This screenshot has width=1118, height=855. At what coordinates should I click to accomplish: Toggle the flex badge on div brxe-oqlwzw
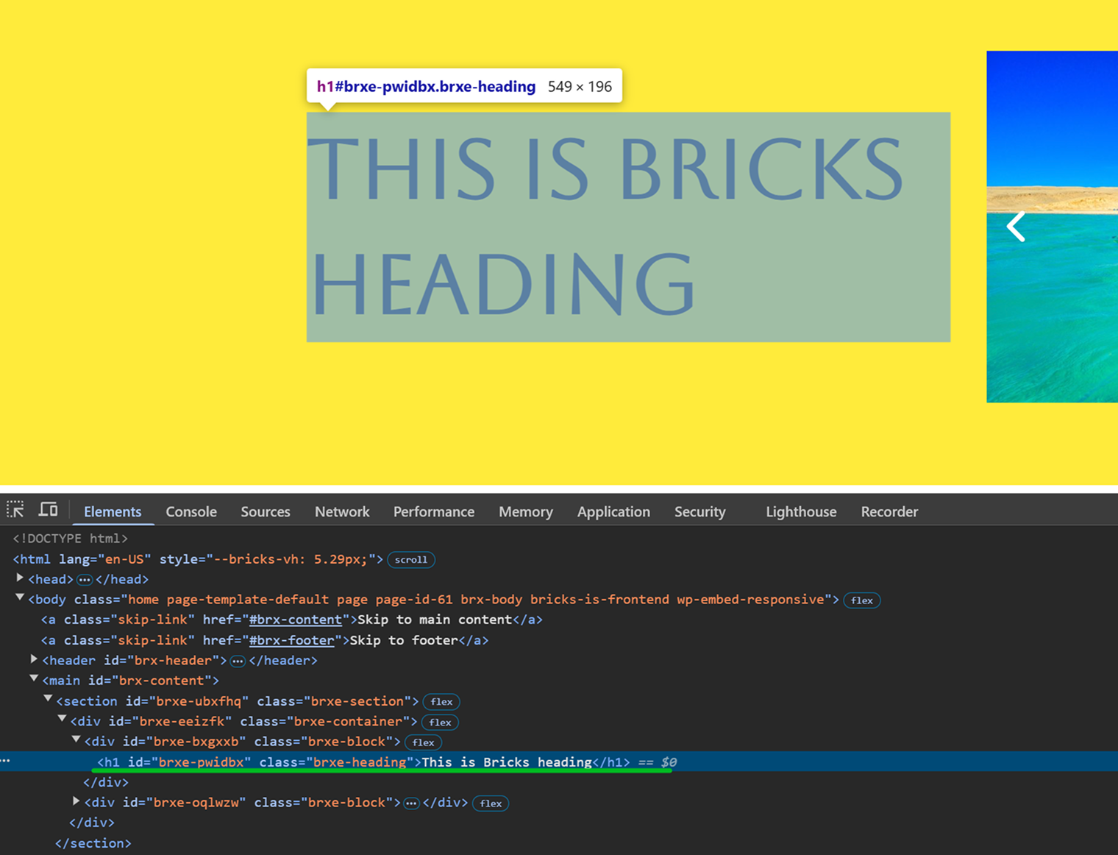click(x=491, y=803)
